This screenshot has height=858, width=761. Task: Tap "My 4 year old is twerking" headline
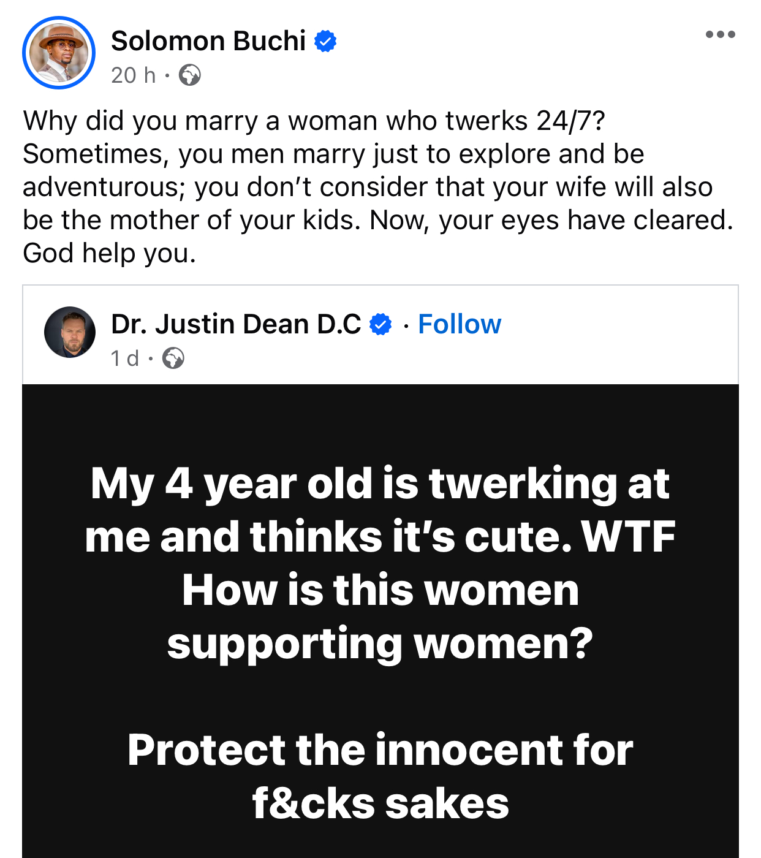coord(380,484)
